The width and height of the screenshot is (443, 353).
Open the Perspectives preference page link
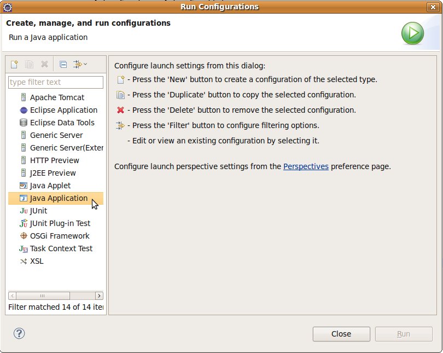[306, 166]
